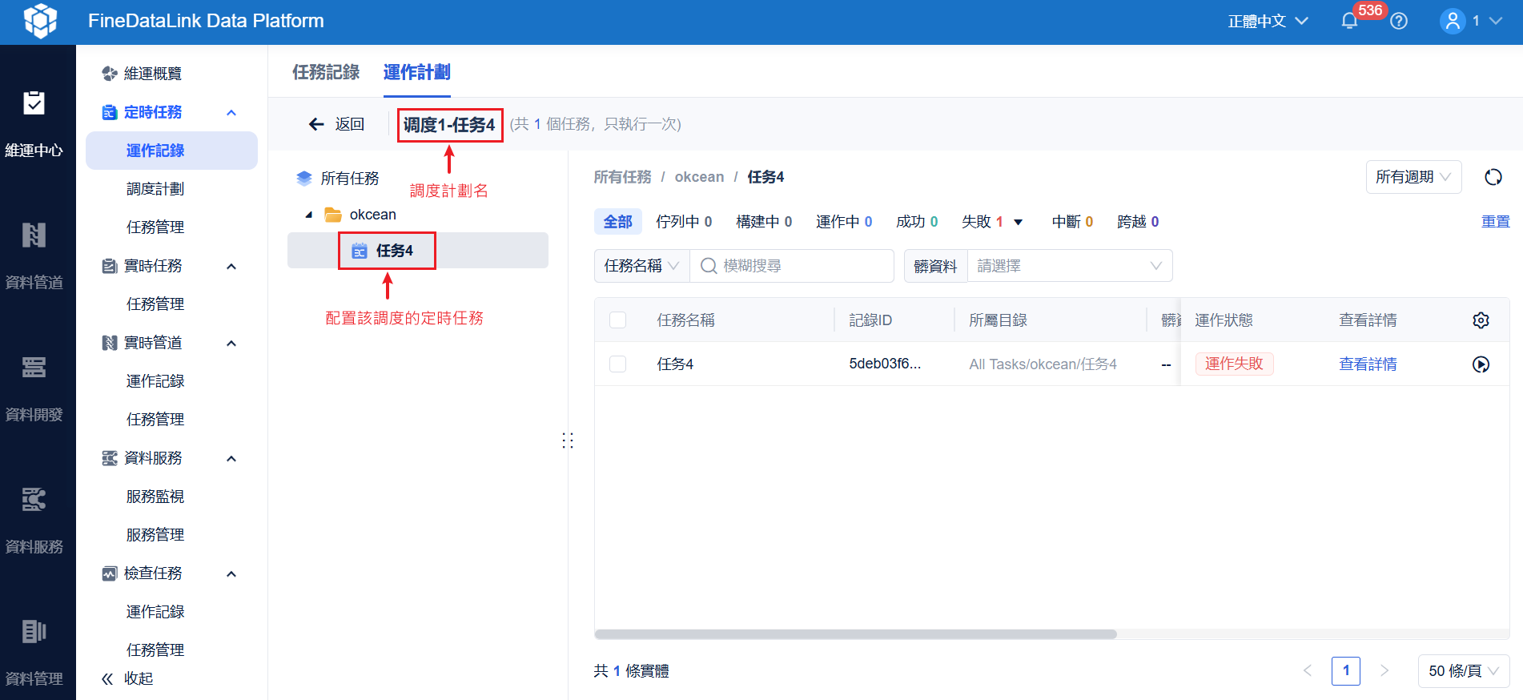Click the user account avatar icon
The width and height of the screenshot is (1523, 700).
[1453, 21]
